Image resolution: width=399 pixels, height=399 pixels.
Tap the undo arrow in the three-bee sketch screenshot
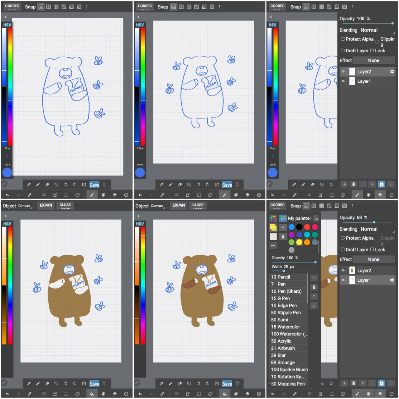(x=7, y=195)
